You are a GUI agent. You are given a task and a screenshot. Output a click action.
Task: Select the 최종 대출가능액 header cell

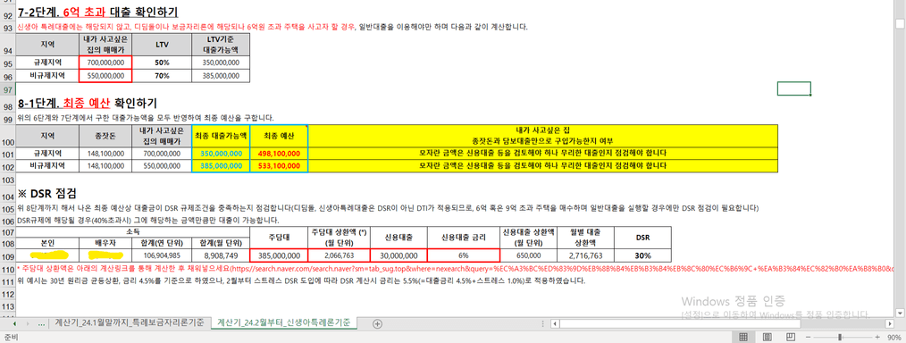click(x=221, y=136)
